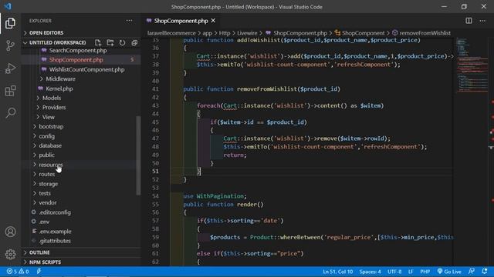Screen dimensions: 494x277
Task: Collapse all folders in Explorer
Action: pos(134,42)
